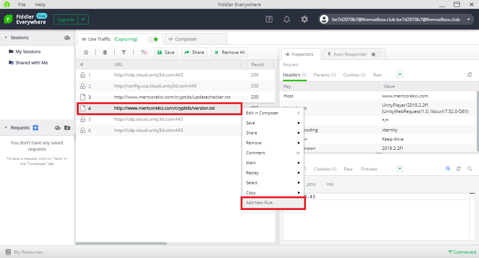
Task: Open the URL column options menu
Action: pyautogui.click(x=241, y=64)
